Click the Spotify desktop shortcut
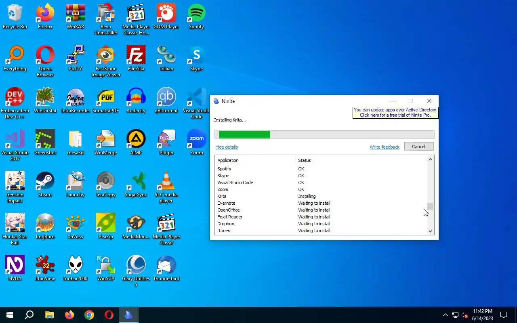This screenshot has height=323, width=517. pos(197,17)
